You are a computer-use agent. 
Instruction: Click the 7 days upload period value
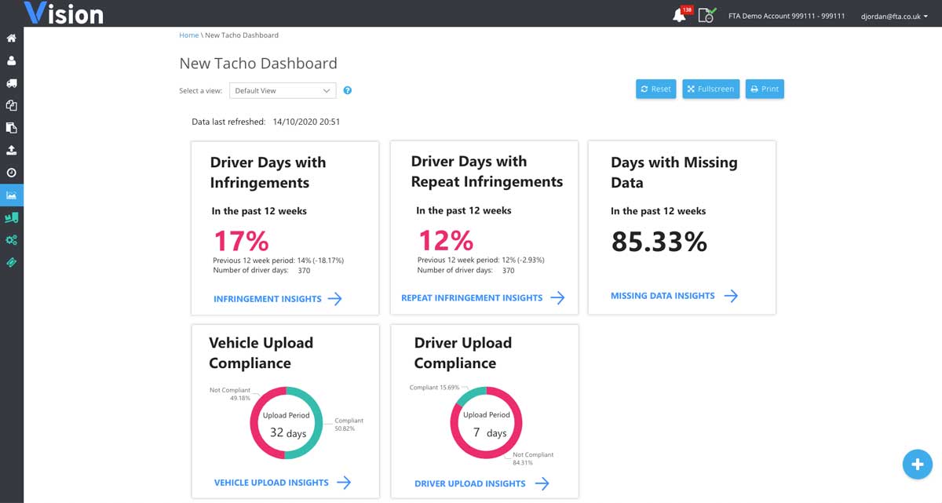pyautogui.click(x=490, y=433)
